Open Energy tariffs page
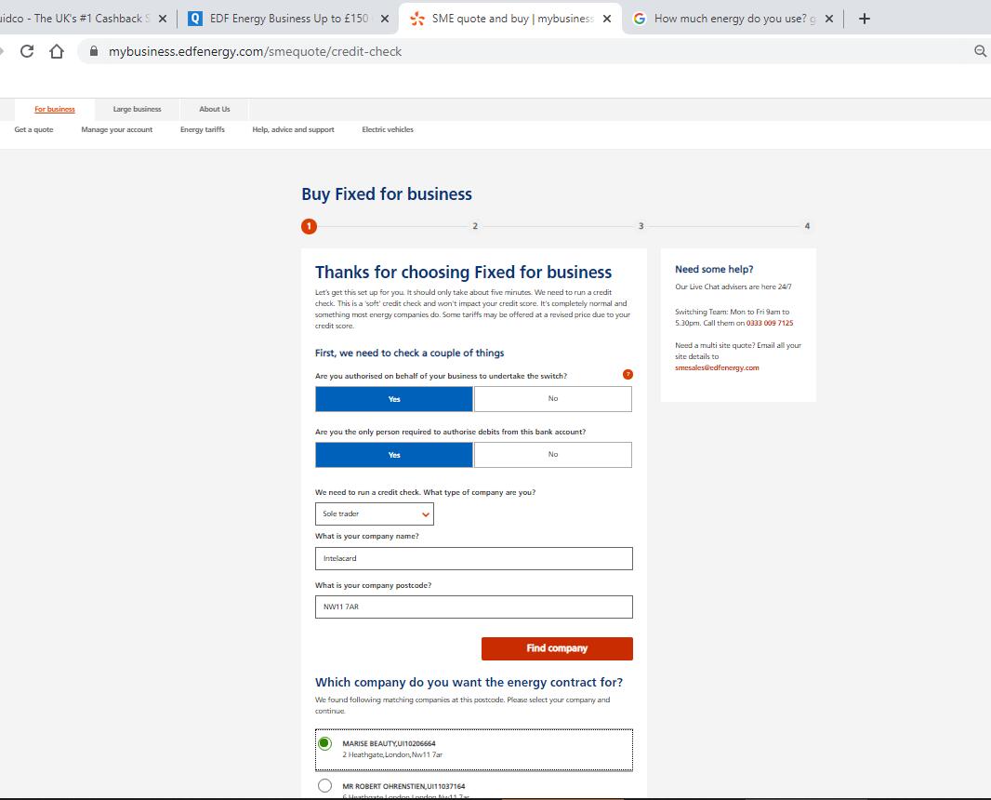991x800 pixels. click(x=203, y=129)
